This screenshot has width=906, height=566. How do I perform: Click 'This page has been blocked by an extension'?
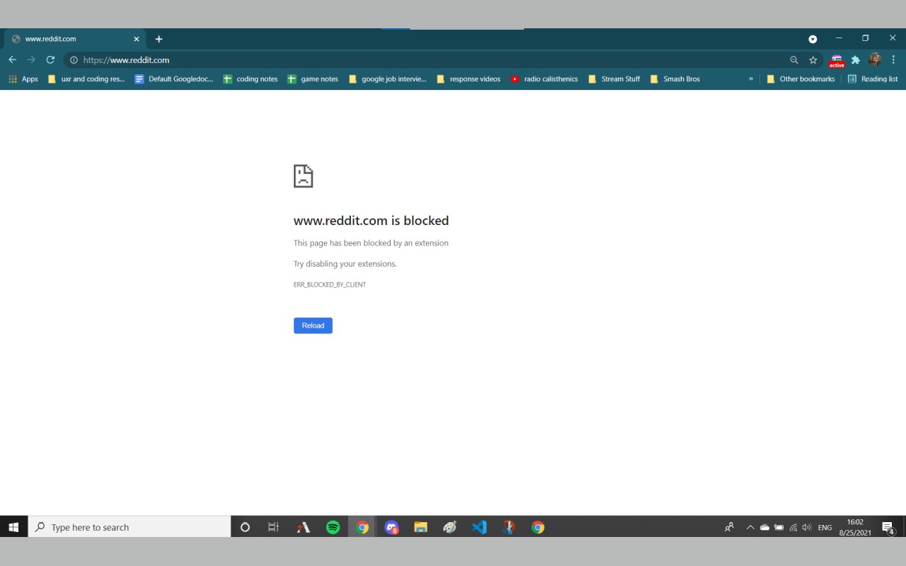tap(371, 243)
